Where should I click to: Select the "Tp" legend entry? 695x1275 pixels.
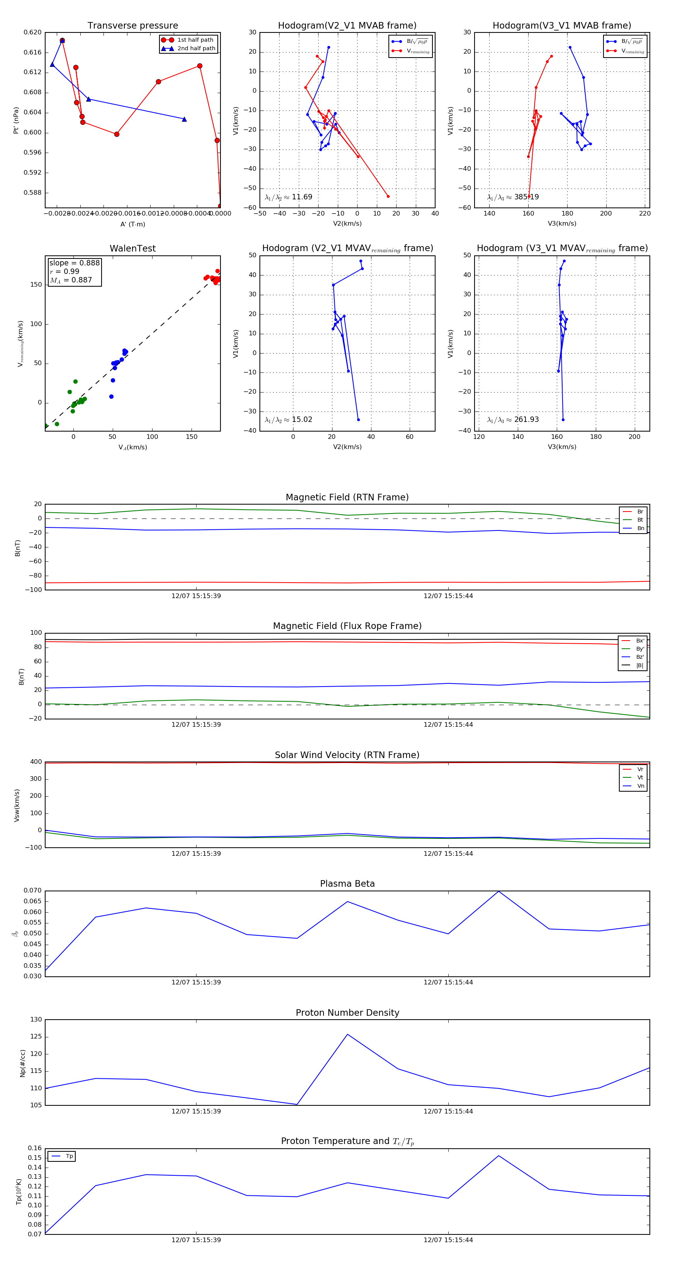click(x=62, y=1156)
